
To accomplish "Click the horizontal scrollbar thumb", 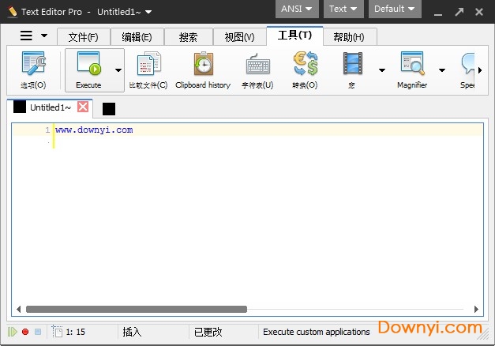I will click(137, 309).
